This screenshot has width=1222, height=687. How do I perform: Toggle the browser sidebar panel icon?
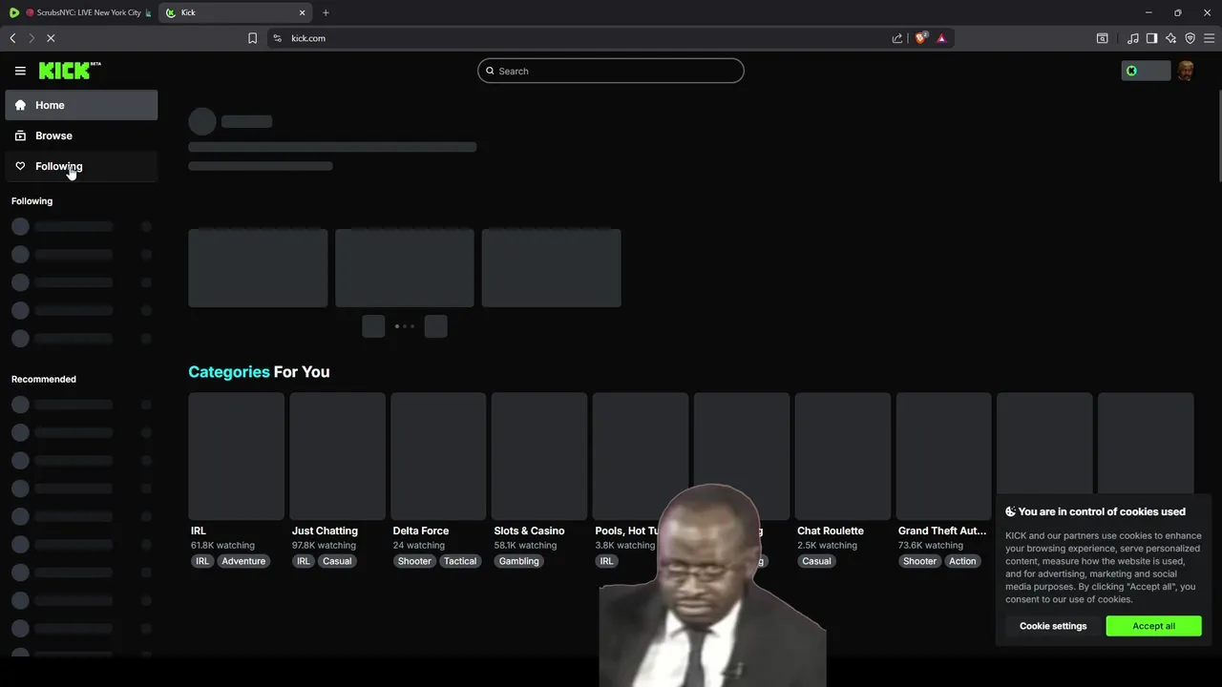[1151, 38]
